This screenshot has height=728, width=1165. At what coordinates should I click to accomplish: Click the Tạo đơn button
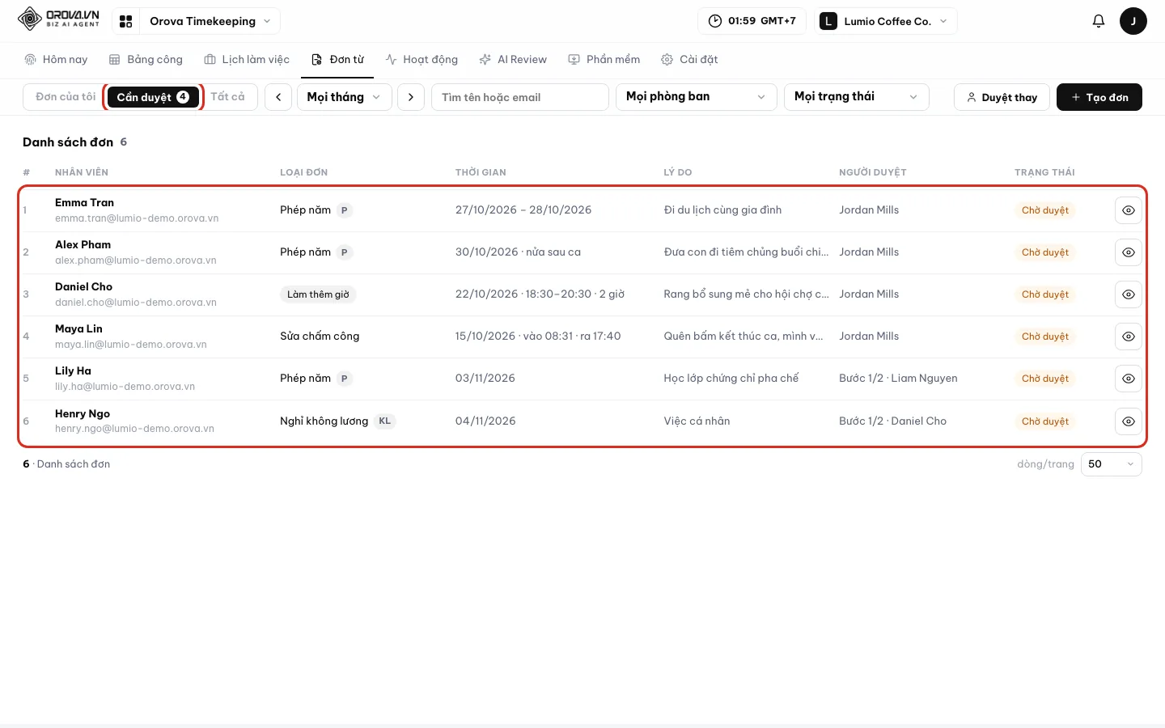point(1099,97)
